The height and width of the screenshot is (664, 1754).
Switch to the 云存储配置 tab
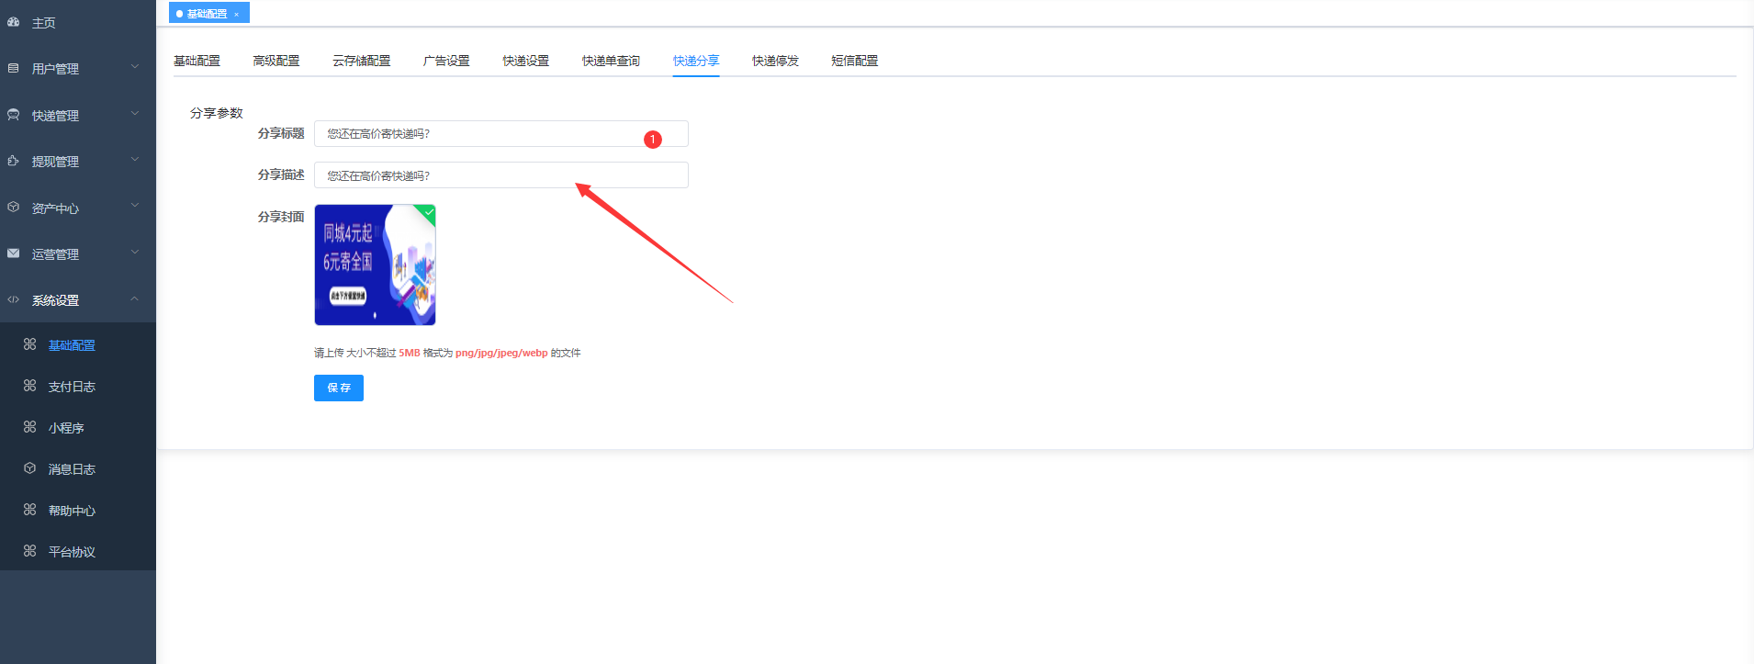coord(361,61)
